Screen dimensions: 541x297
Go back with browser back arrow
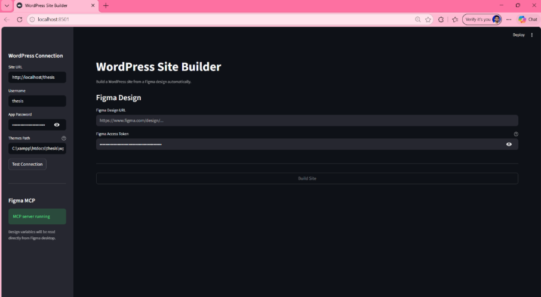[7, 20]
